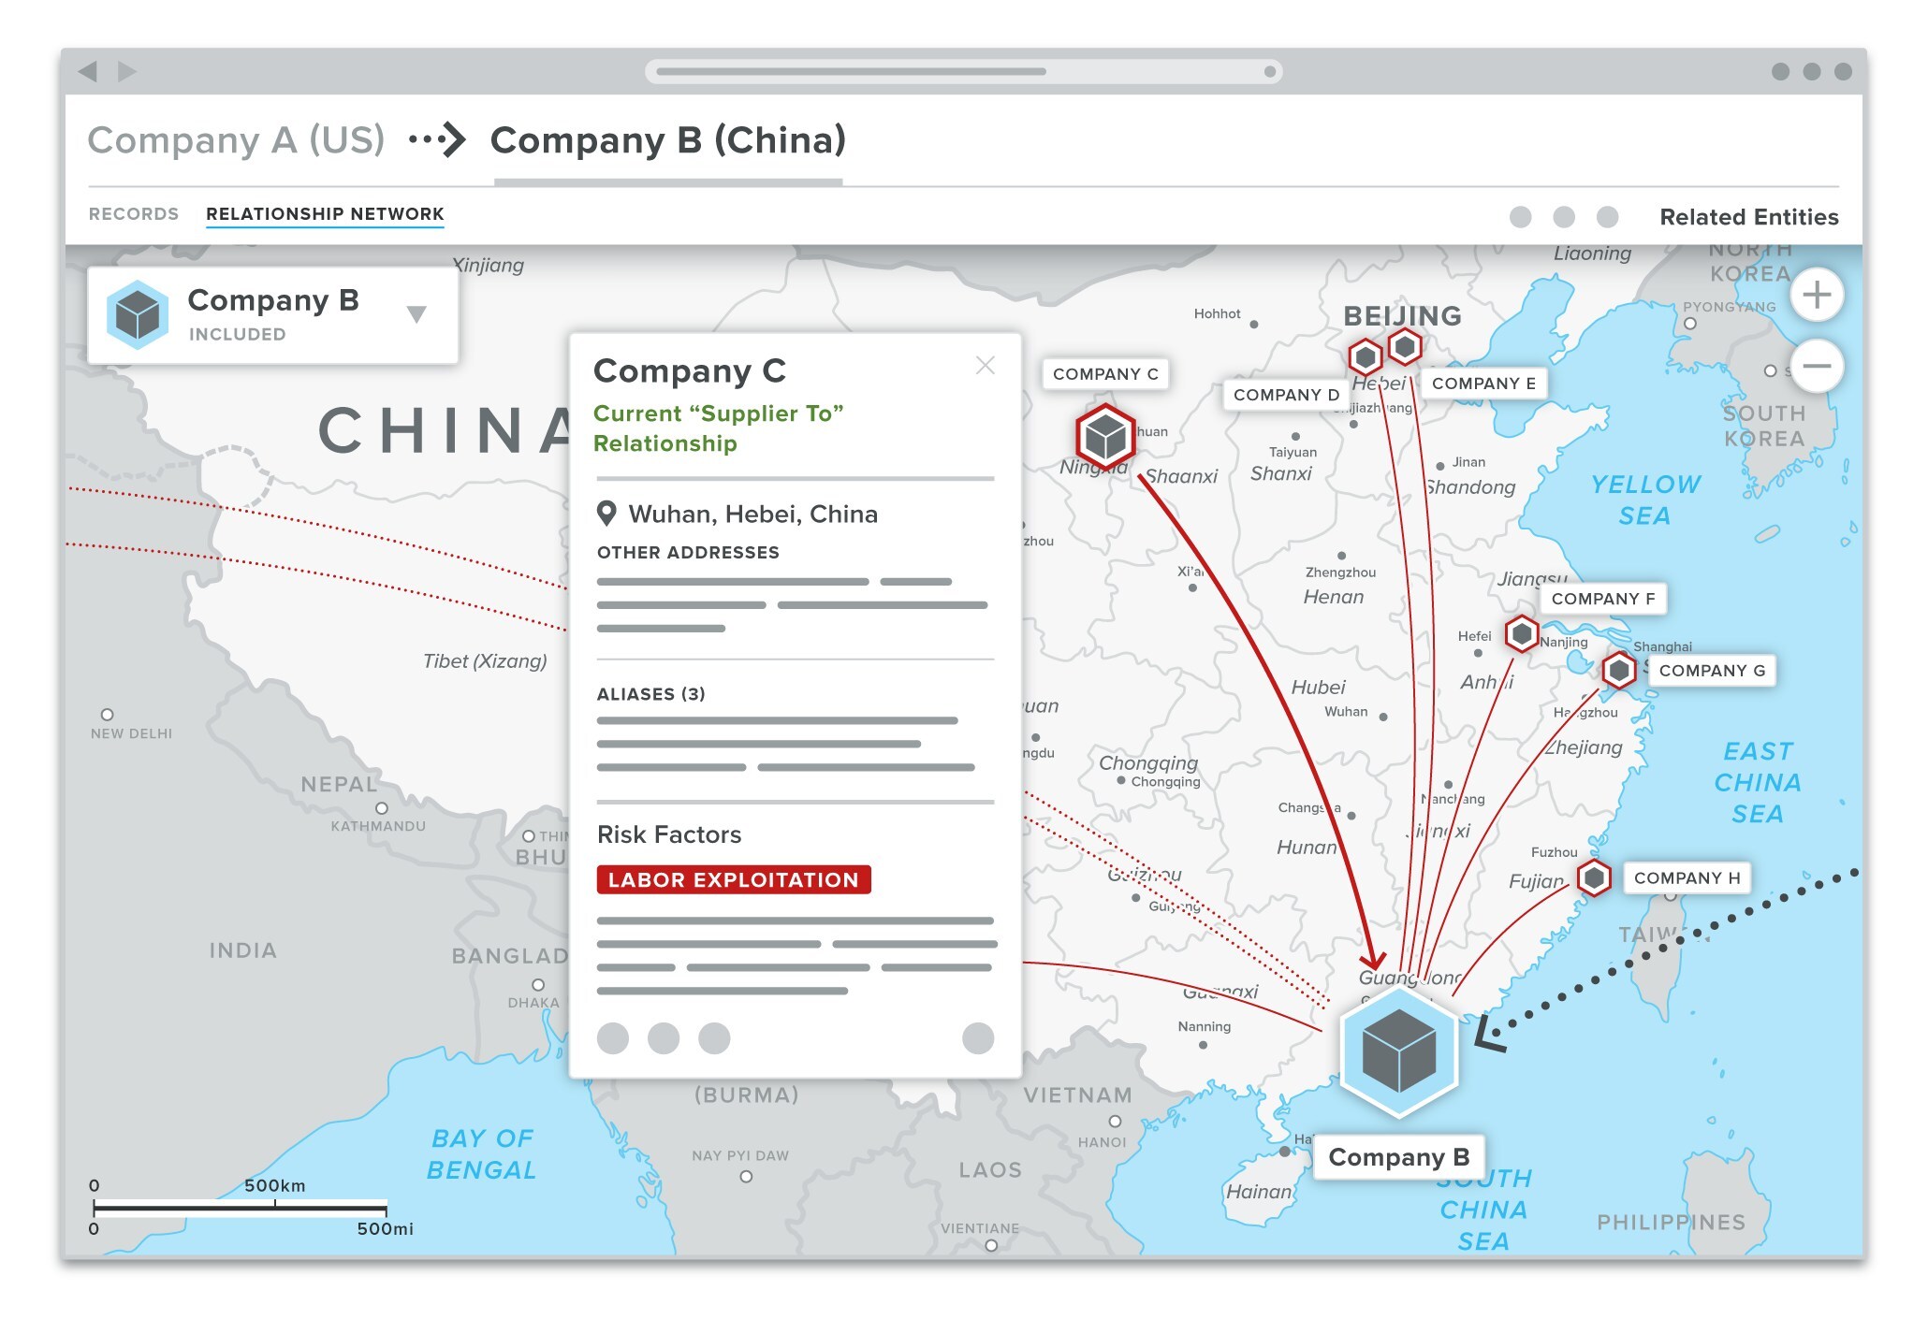Select the Company C hexagon map marker
The image size is (1928, 1319).
point(1105,436)
